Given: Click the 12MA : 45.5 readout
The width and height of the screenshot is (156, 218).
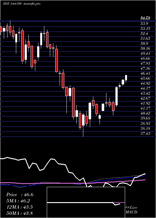Looking at the screenshot, I should point(19,207).
